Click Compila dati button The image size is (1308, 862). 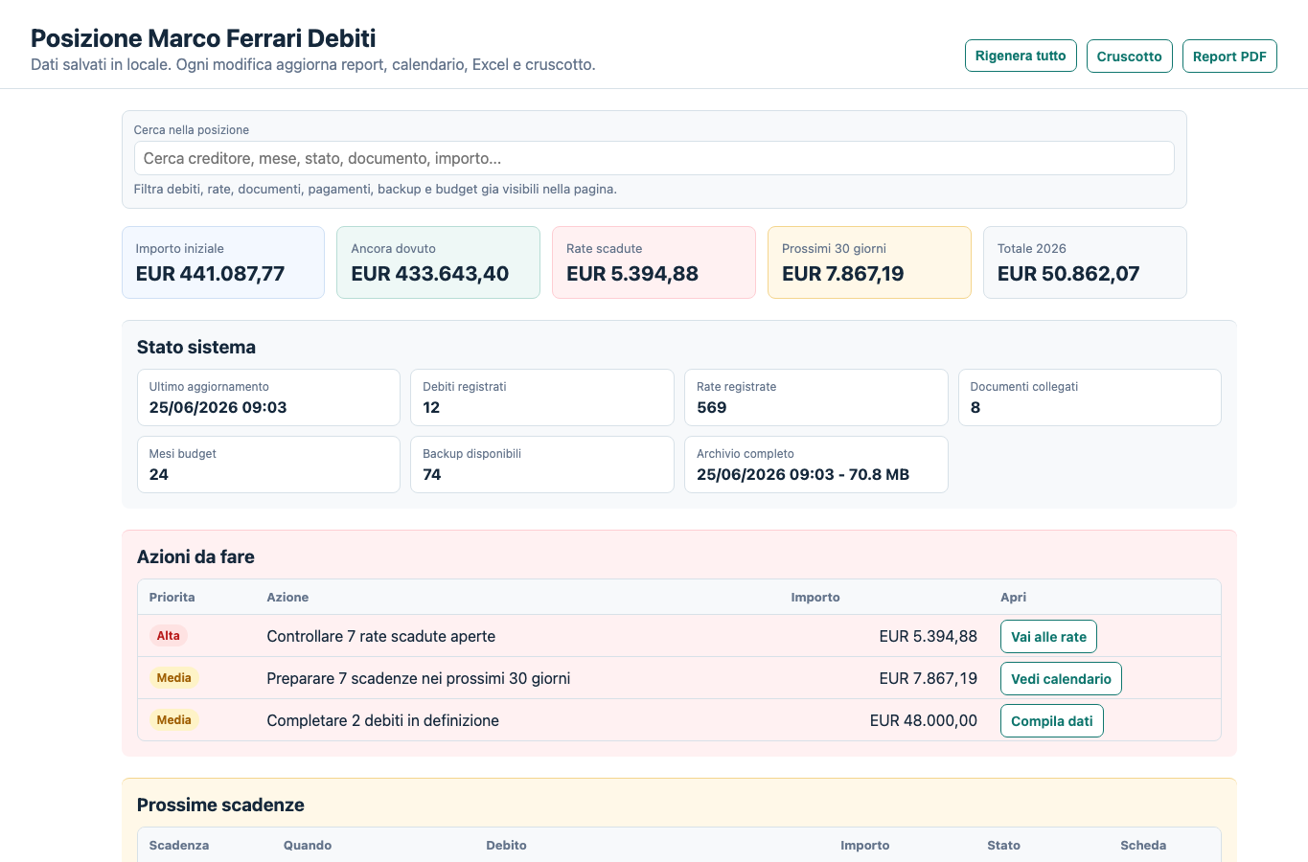point(1051,720)
